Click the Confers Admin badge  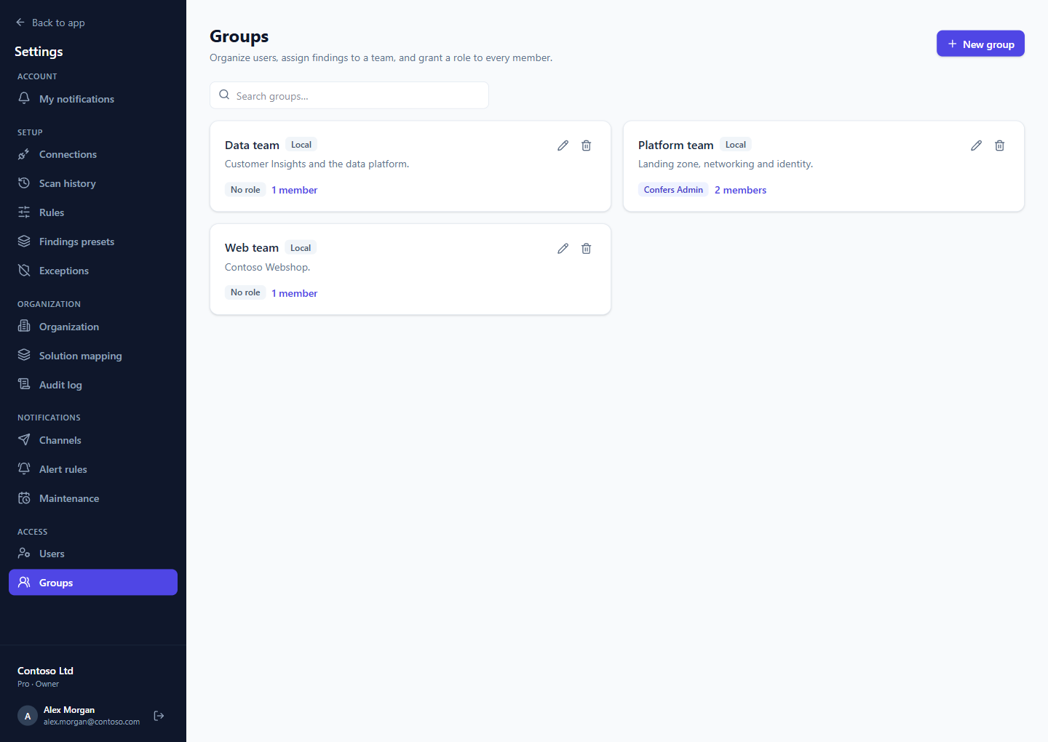(x=673, y=190)
